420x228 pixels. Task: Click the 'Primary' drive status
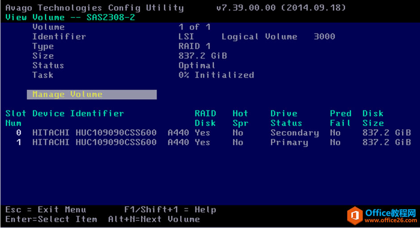tap(289, 143)
